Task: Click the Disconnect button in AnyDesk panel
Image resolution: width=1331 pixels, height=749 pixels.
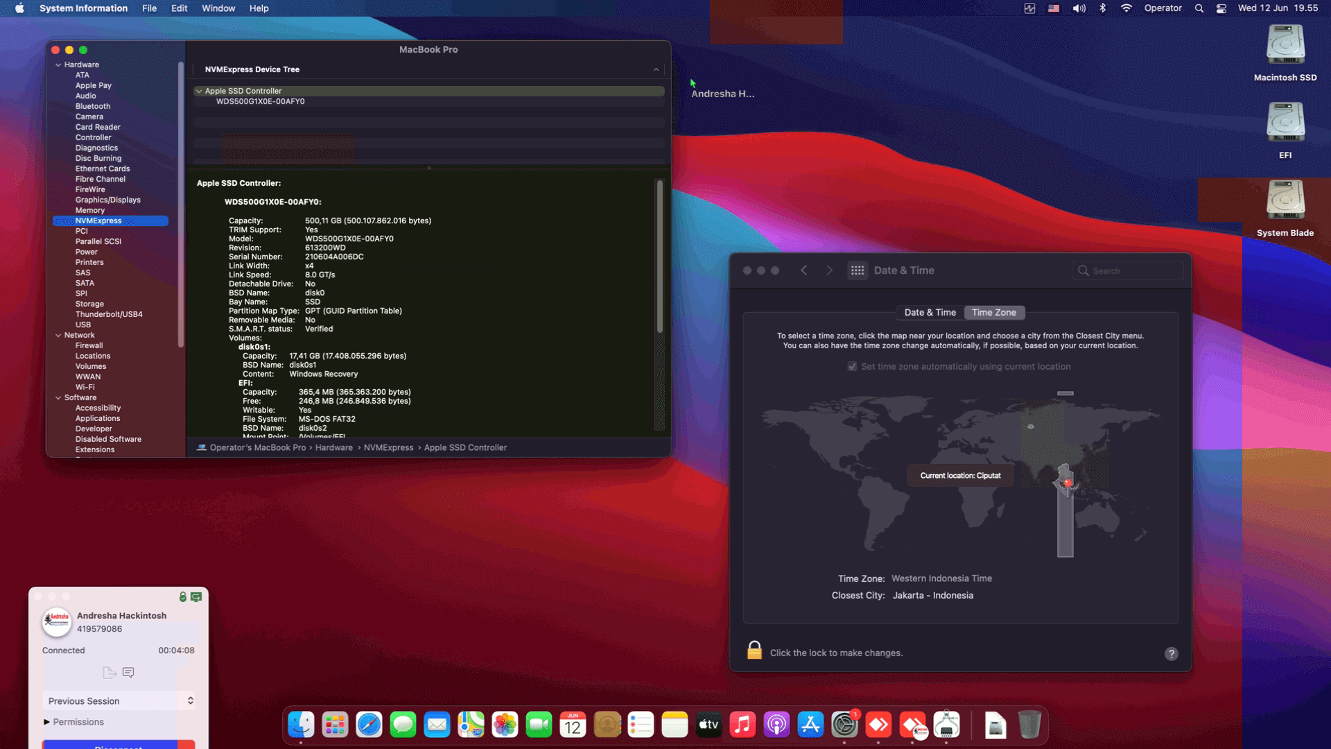Action: pyautogui.click(x=118, y=745)
